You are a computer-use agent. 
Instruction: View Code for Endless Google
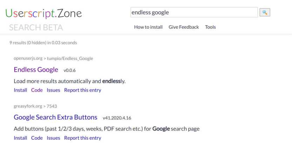point(37,90)
